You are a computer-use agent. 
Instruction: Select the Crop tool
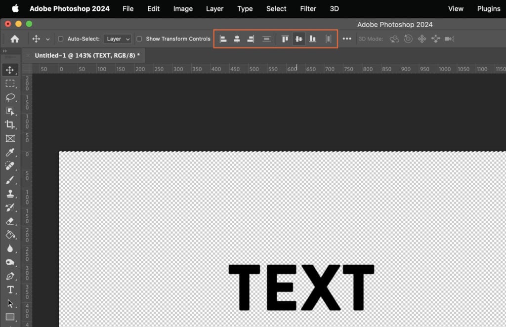point(11,125)
